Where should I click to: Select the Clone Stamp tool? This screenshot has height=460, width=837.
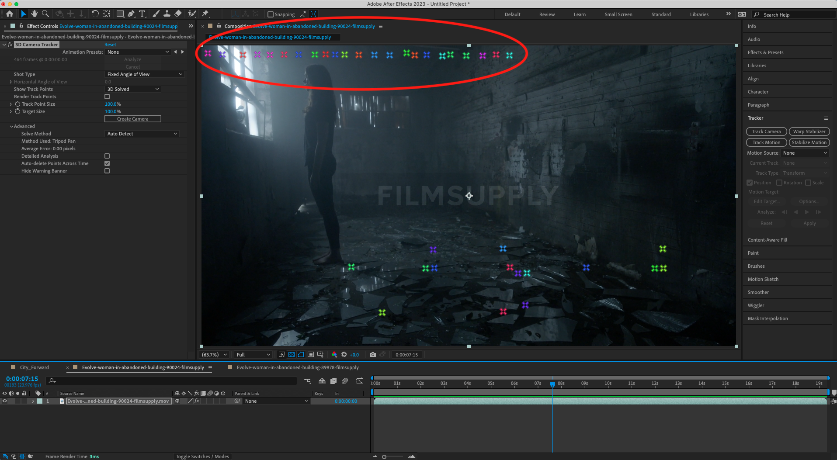pos(167,14)
